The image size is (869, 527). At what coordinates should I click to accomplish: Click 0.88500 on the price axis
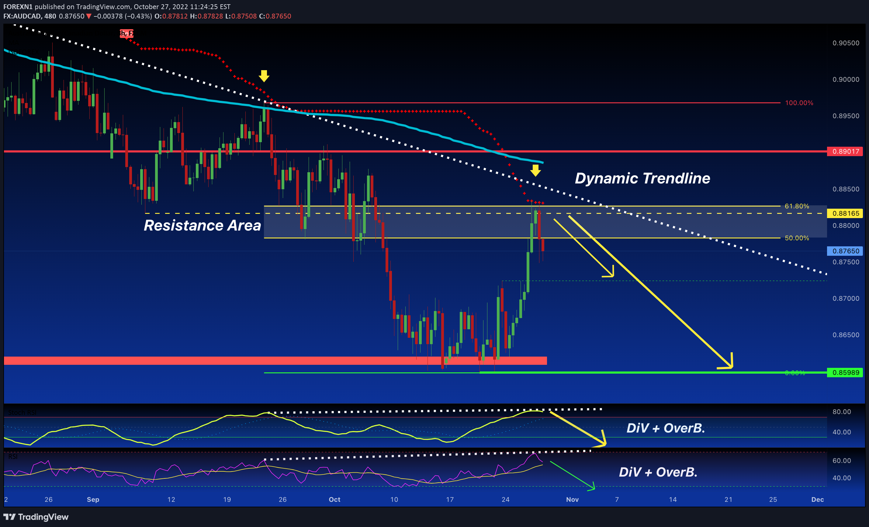click(x=846, y=189)
